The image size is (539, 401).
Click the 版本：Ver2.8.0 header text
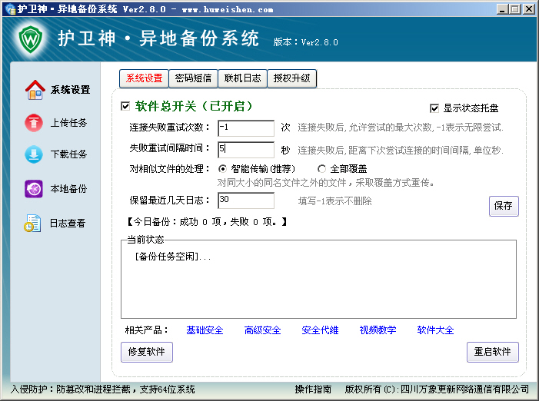305,42
